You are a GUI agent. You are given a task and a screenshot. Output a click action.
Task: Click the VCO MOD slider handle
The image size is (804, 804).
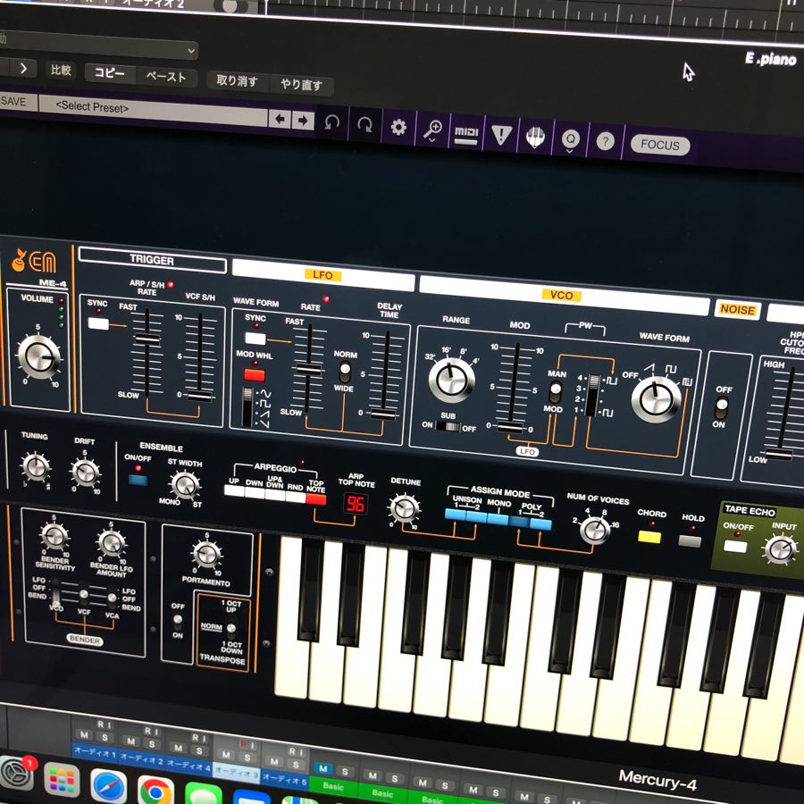pos(510,428)
